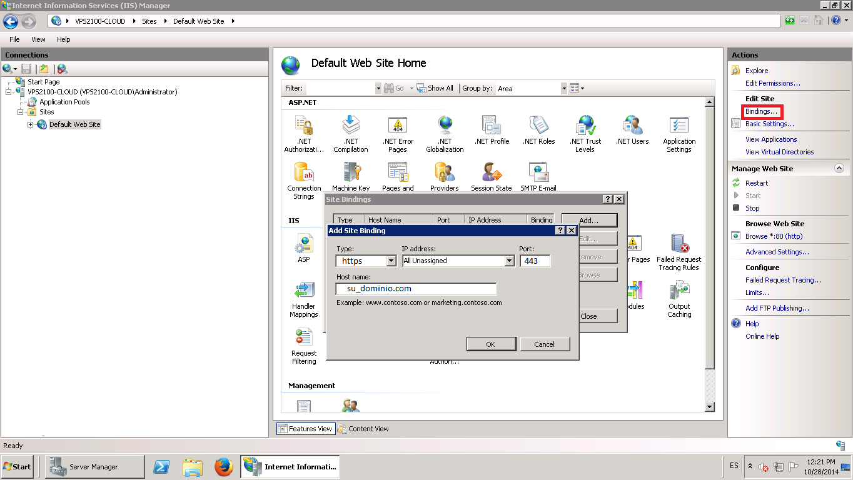Click the Host name input field
853x480 pixels.
(416, 289)
